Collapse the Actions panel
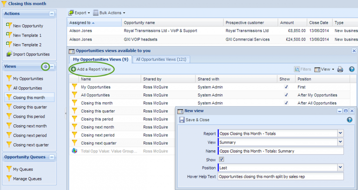Screen dimensions: 358x190 point(52,14)
